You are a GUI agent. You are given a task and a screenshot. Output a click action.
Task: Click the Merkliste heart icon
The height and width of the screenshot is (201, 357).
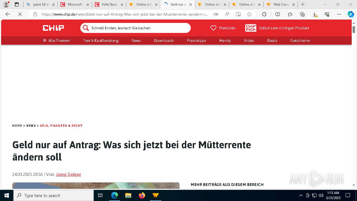click(213, 28)
